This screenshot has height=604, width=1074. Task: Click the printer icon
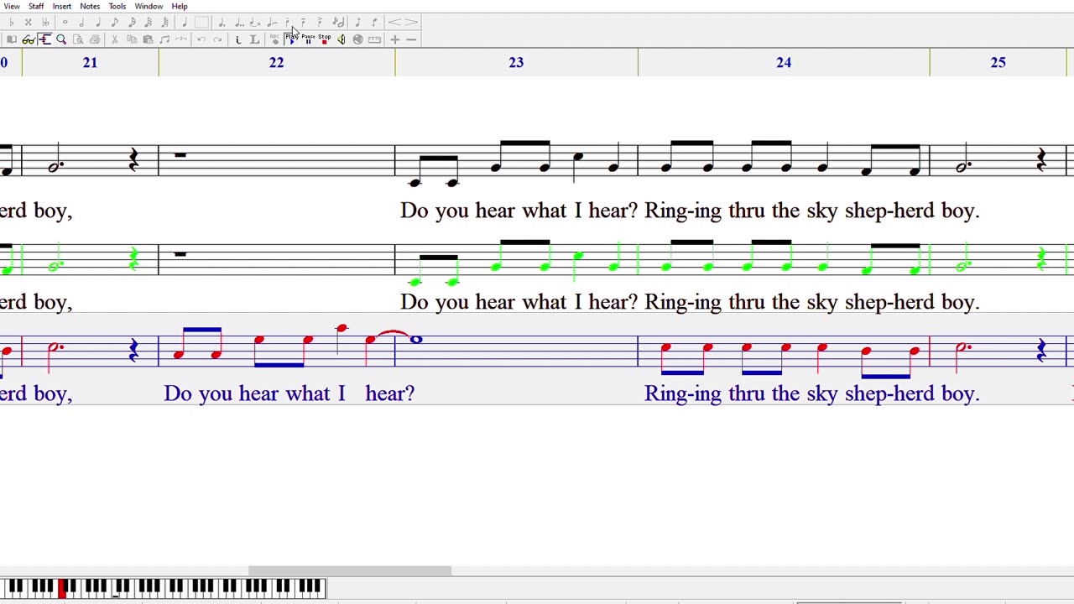[x=95, y=39]
